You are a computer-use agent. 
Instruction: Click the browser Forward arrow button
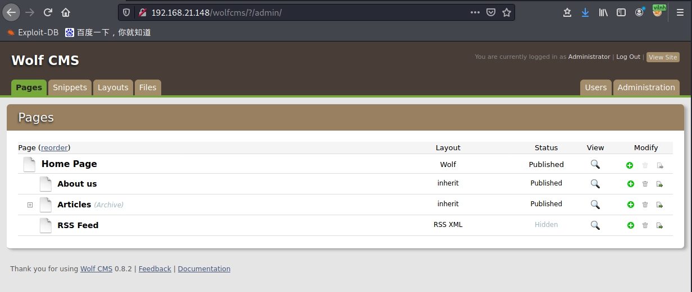pos(30,12)
